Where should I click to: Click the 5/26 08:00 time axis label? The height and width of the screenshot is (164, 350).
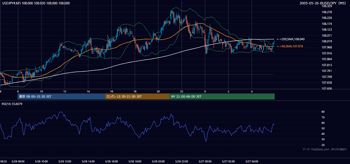18,162
